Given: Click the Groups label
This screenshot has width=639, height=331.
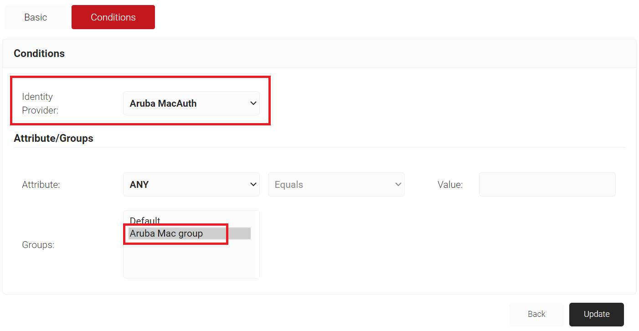Looking at the screenshot, I should (38, 245).
